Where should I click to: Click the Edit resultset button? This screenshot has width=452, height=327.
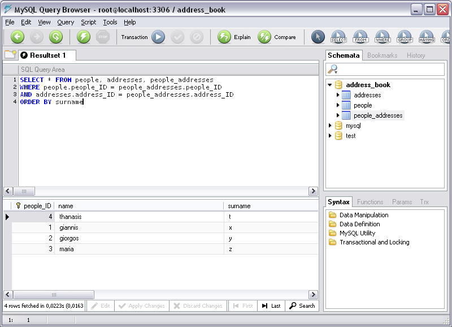click(x=101, y=306)
